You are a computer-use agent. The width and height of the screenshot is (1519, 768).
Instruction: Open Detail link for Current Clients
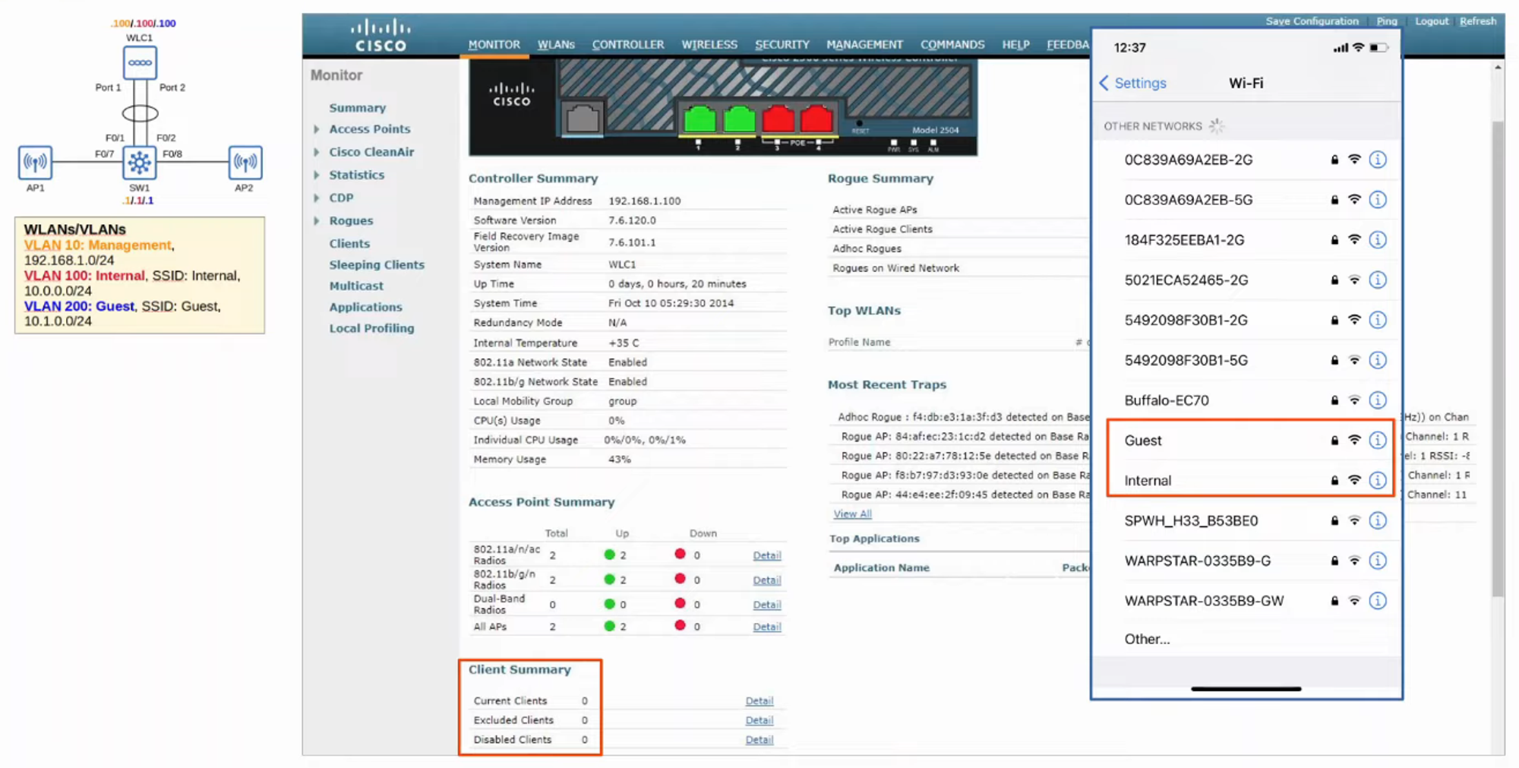pos(759,701)
